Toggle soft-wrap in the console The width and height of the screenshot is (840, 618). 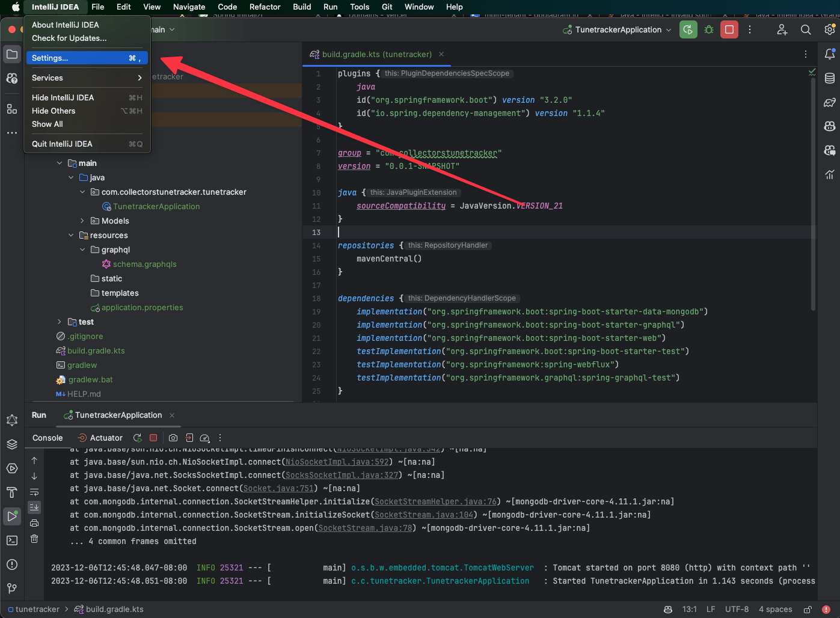[34, 492]
